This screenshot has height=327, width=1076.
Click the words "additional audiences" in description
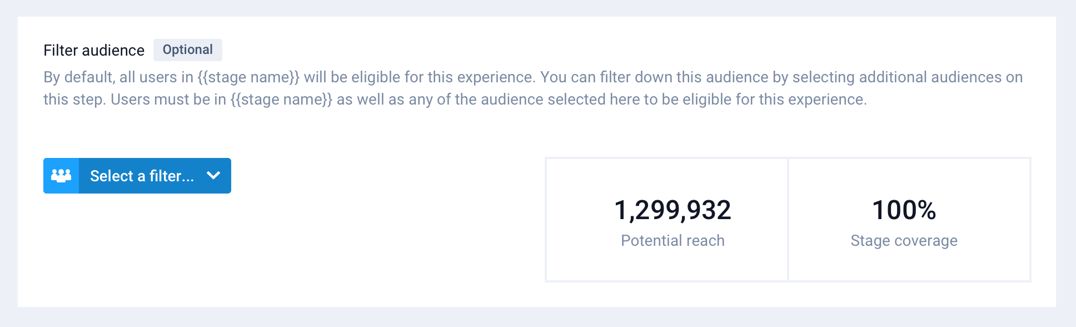pos(930,77)
